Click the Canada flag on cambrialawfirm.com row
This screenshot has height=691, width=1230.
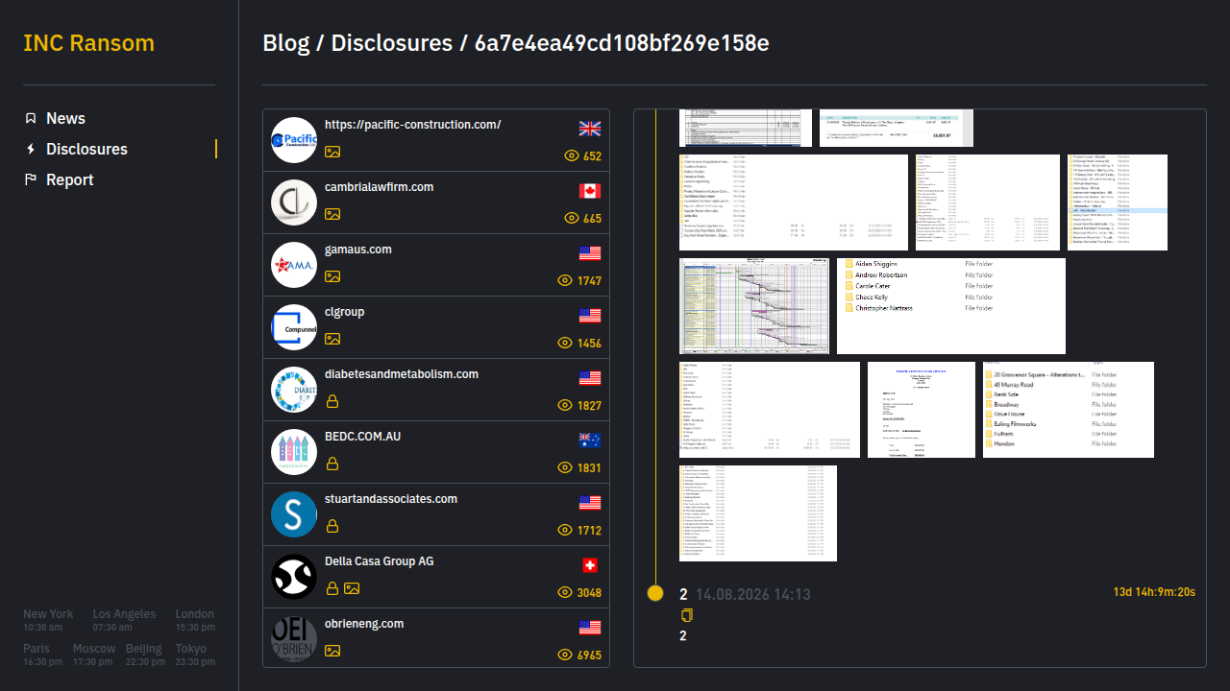pyautogui.click(x=590, y=191)
